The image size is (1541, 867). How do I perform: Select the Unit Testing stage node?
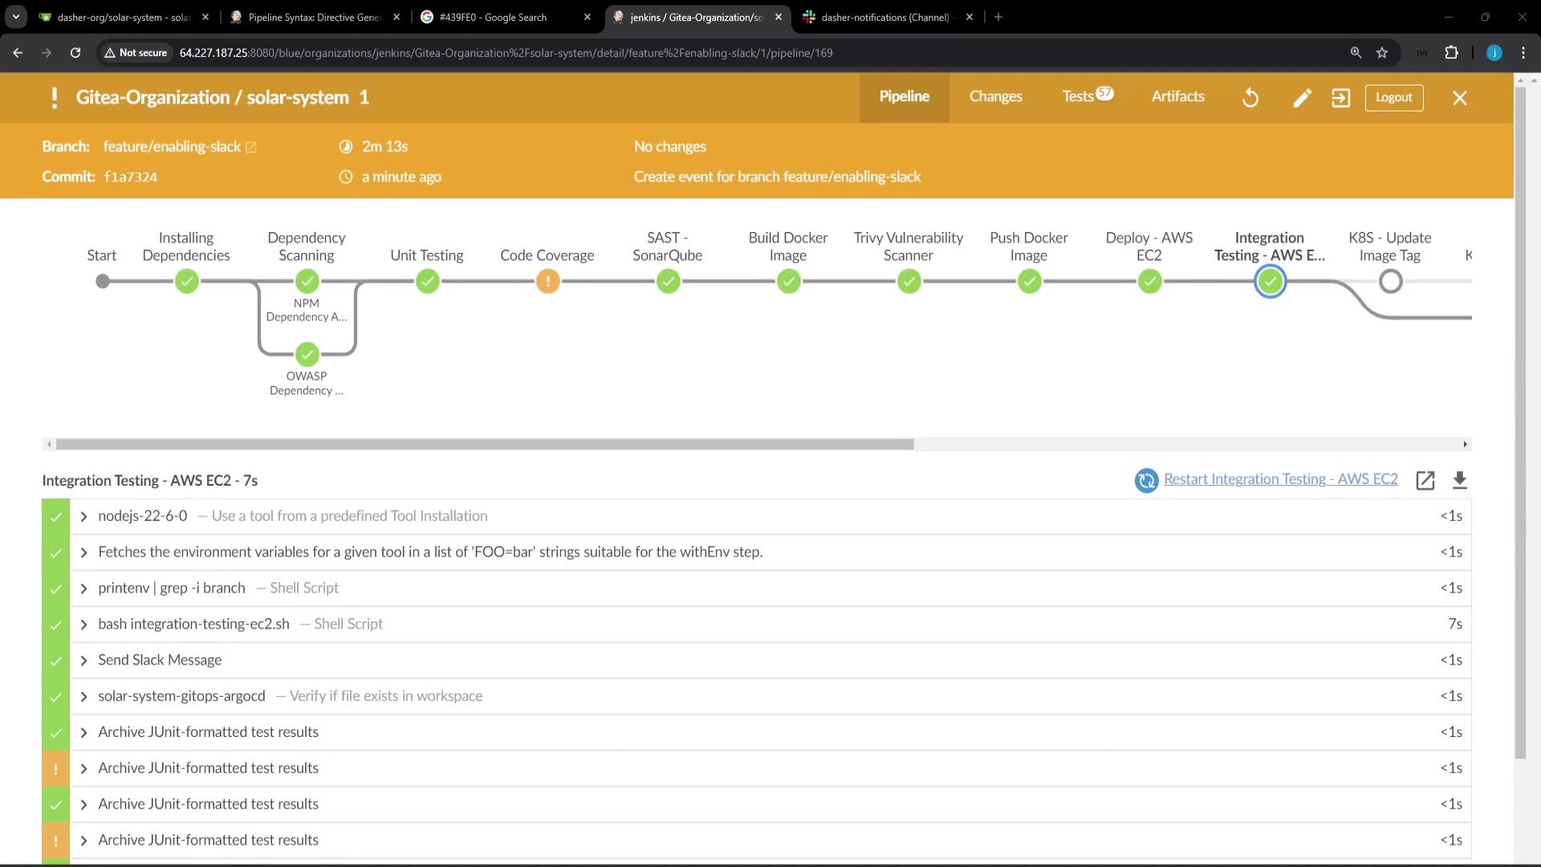[428, 282]
